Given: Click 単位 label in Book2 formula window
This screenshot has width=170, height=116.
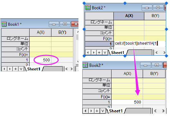Looking at the screenshot, I should (x=99, y=28).
